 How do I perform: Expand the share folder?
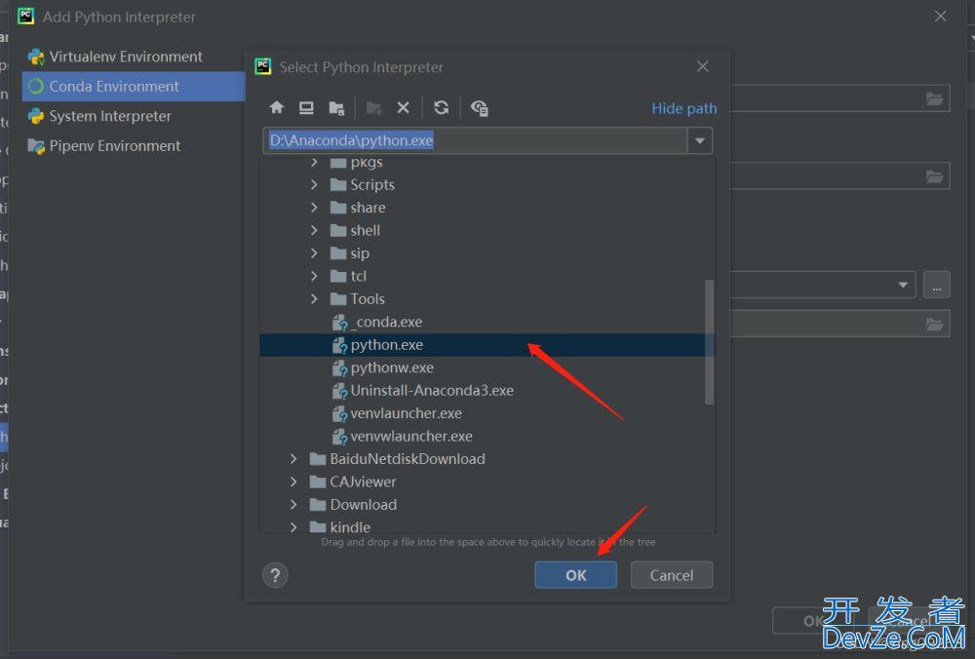click(314, 208)
